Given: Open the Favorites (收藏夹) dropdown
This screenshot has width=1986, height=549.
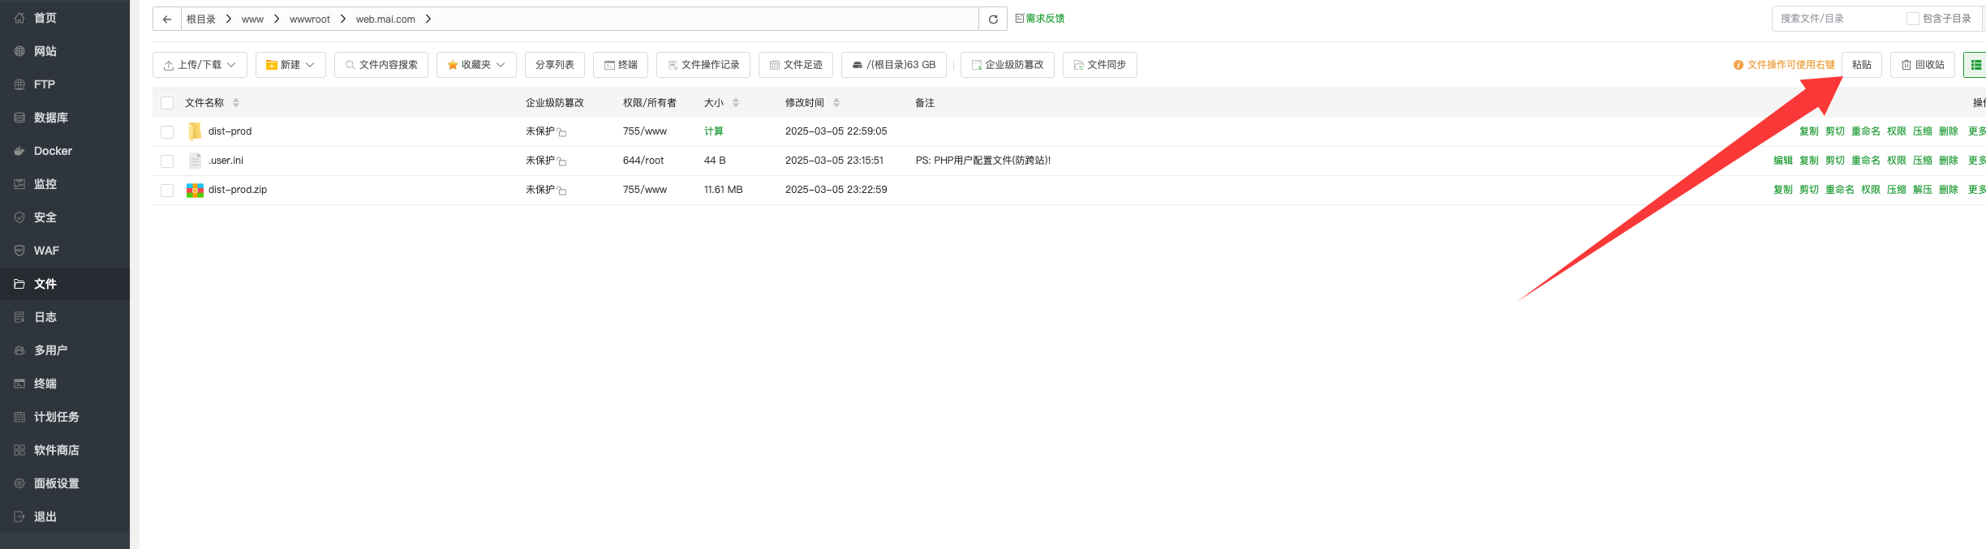Looking at the screenshot, I should (x=476, y=65).
